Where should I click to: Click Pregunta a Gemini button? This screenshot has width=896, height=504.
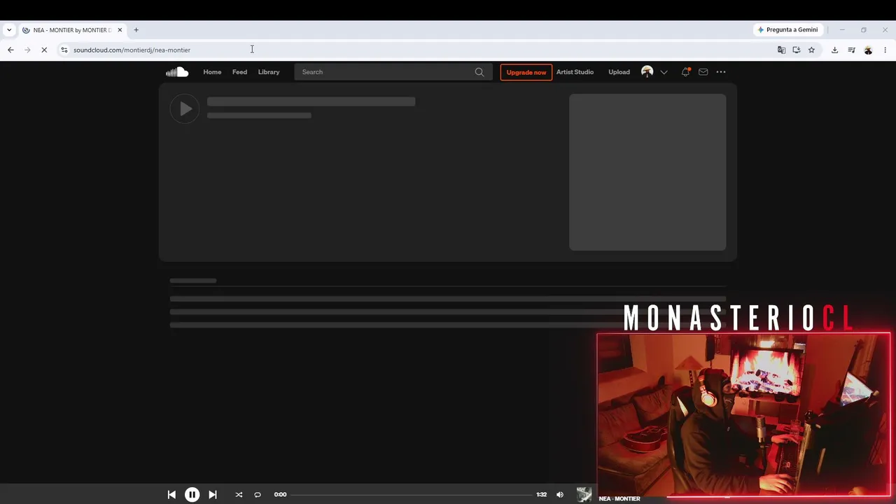(787, 29)
